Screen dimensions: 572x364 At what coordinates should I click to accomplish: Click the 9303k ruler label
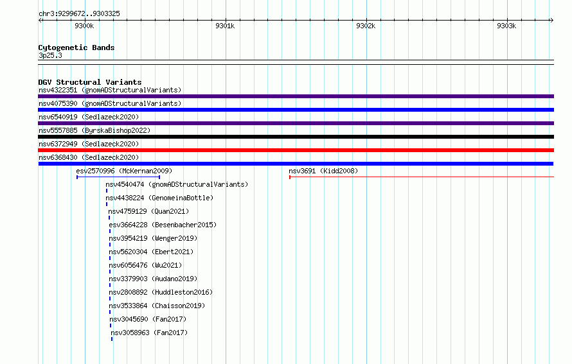pyautogui.click(x=506, y=26)
